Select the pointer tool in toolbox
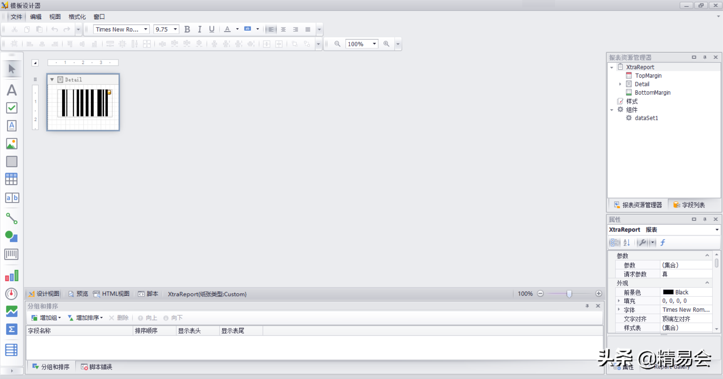The height and width of the screenshot is (379, 723). [12, 69]
